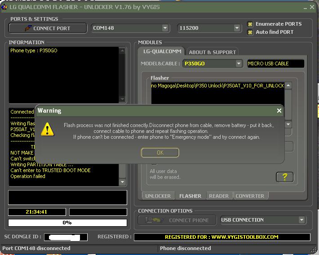Click the SC DONGLE ID field
This screenshot has height=255, width=319.
[66, 237]
